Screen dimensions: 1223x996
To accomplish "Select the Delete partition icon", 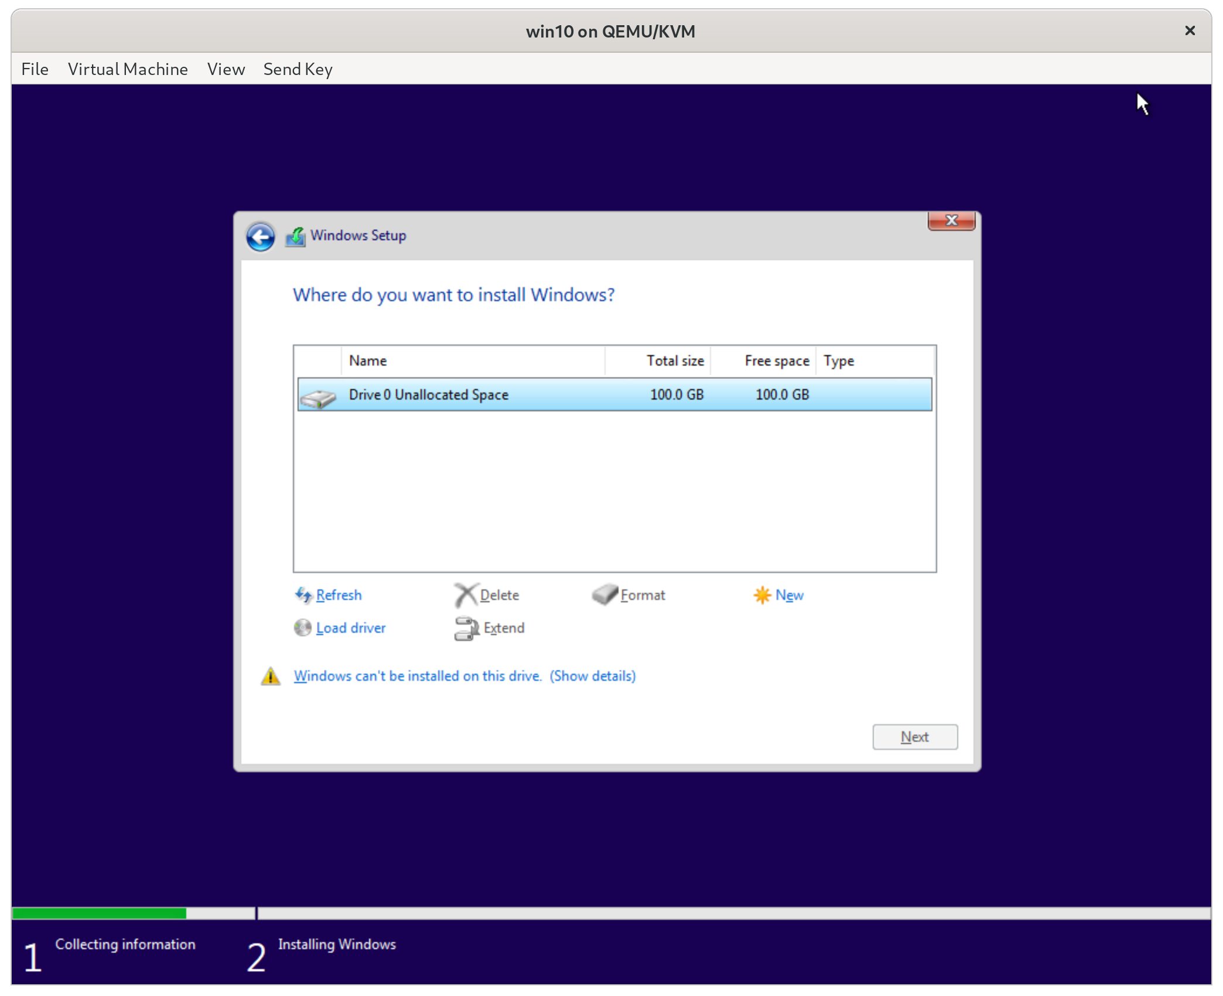I will [x=464, y=595].
